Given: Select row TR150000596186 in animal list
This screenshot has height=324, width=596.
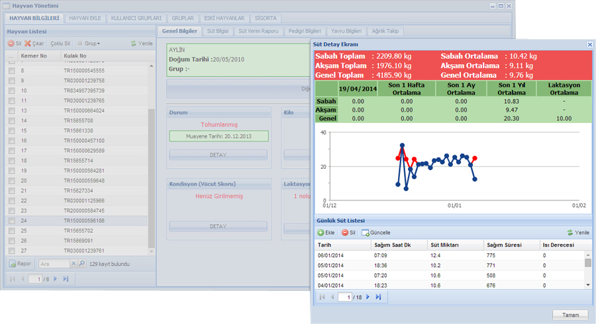Looking at the screenshot, I should click(76, 221).
